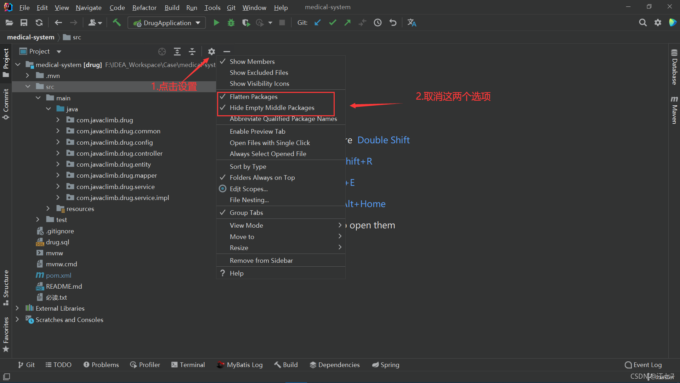Hide the Project panel with minus icon
The width and height of the screenshot is (680, 383).
click(227, 52)
